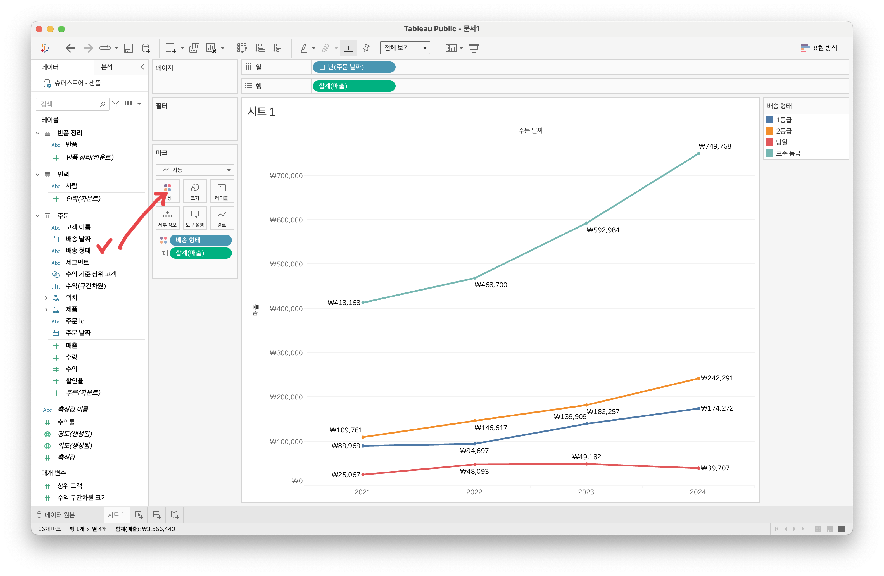Click the 표준 등급 legend color swatch
Viewport: 884px width, 576px height.
point(769,153)
